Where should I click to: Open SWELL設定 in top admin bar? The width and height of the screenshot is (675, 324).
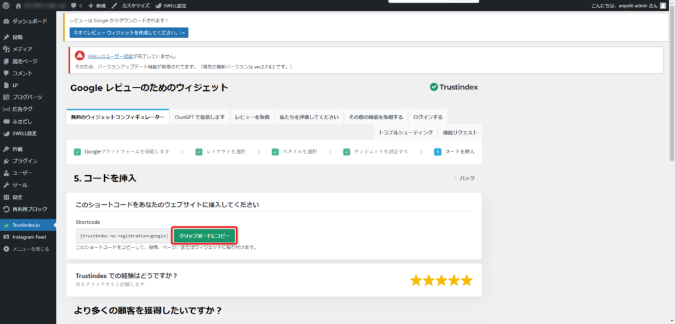171,6
